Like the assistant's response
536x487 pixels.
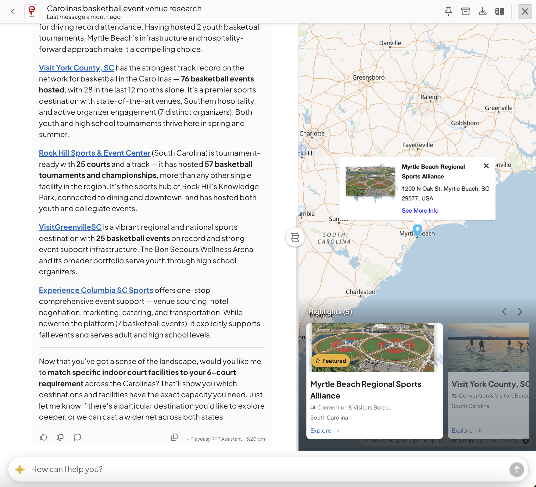(43, 437)
